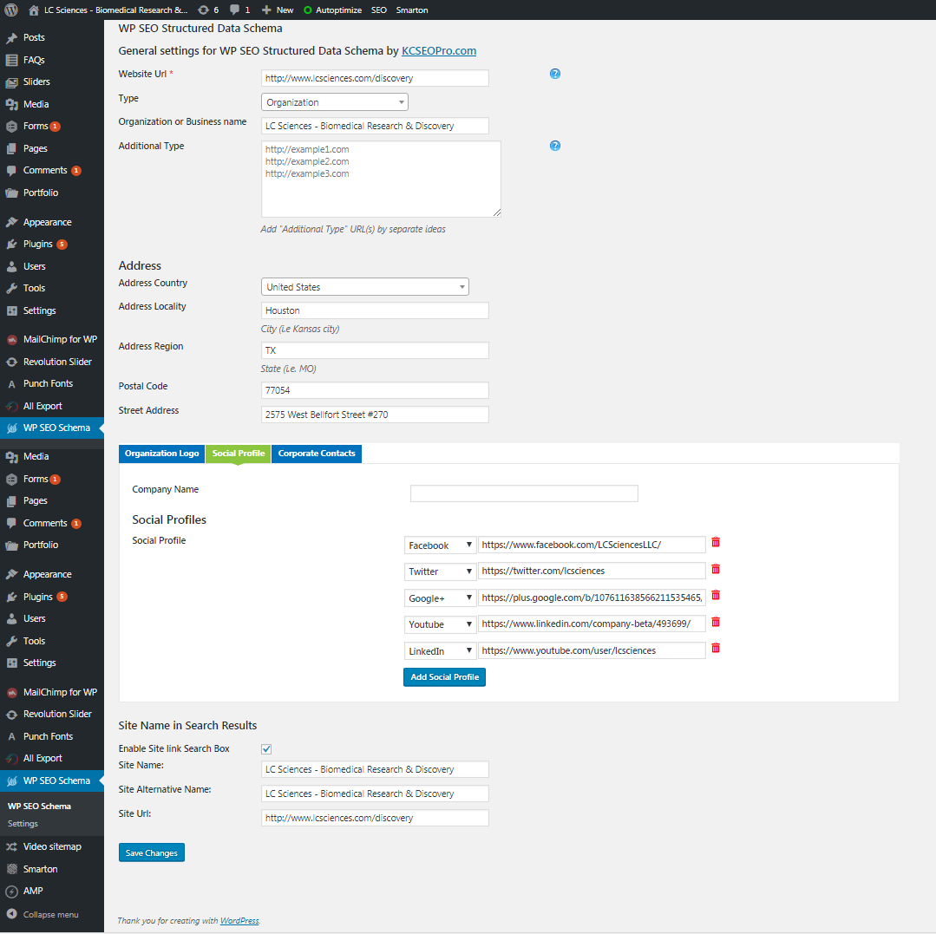Open the KCSEOPro.com link
The width and height of the screenshot is (936, 934).
tap(439, 50)
